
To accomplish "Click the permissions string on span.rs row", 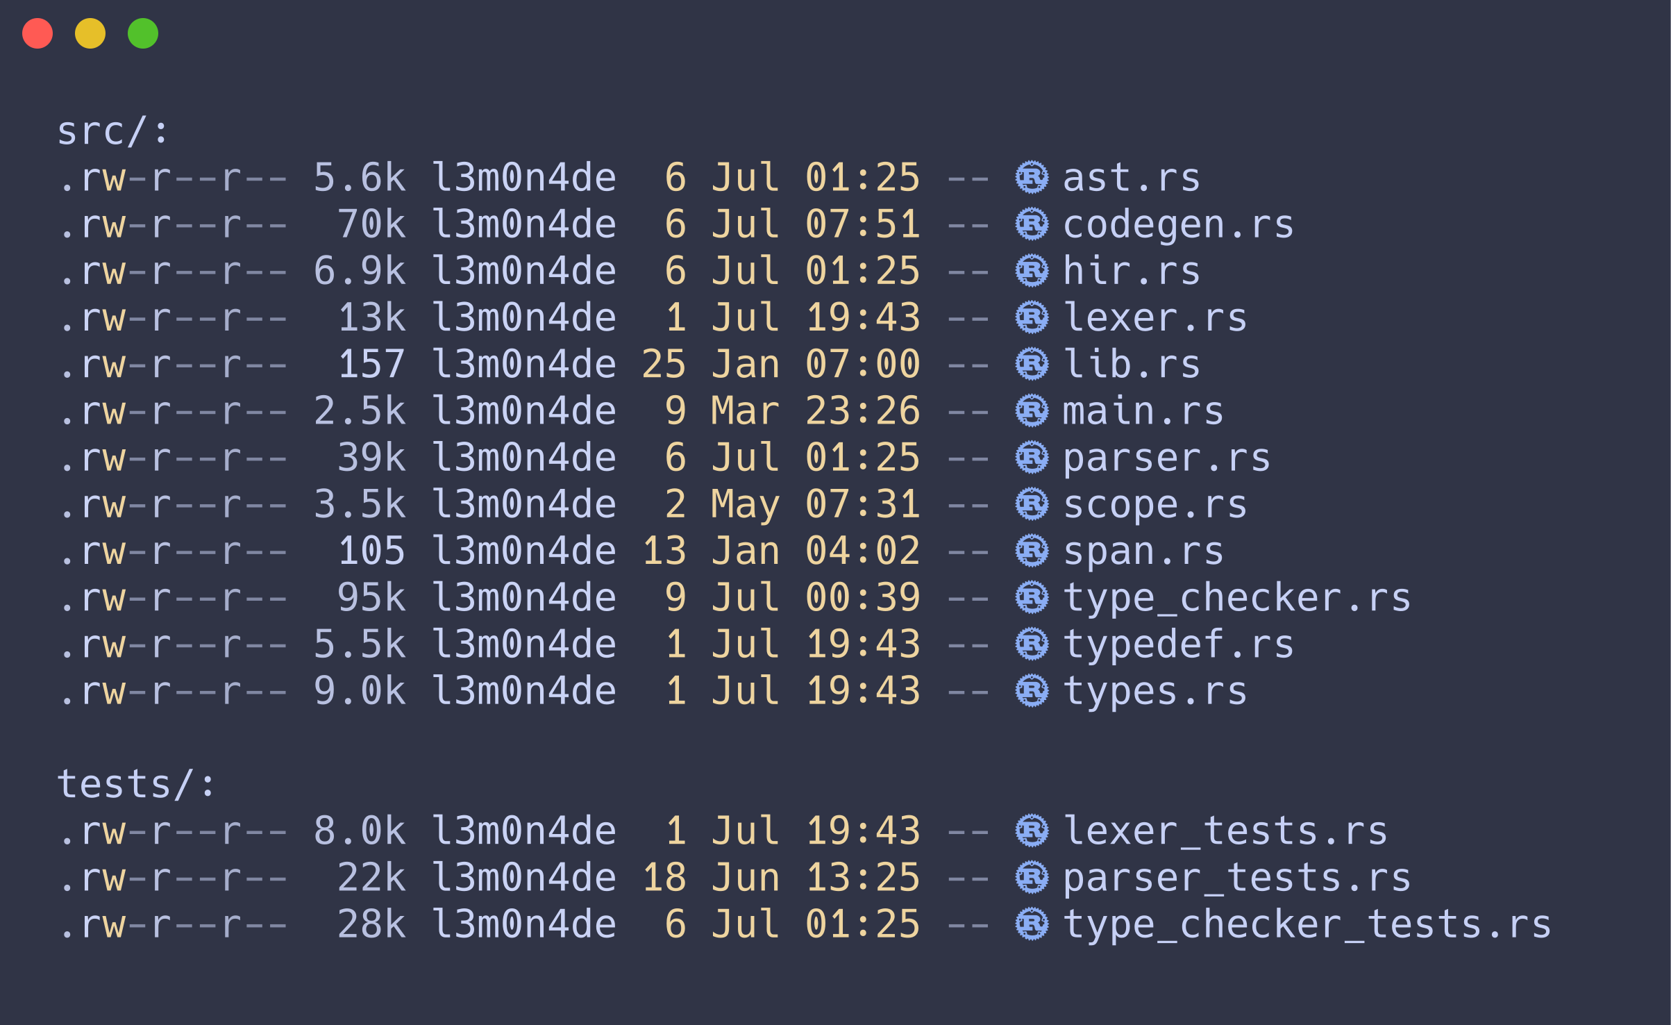I will [x=172, y=551].
